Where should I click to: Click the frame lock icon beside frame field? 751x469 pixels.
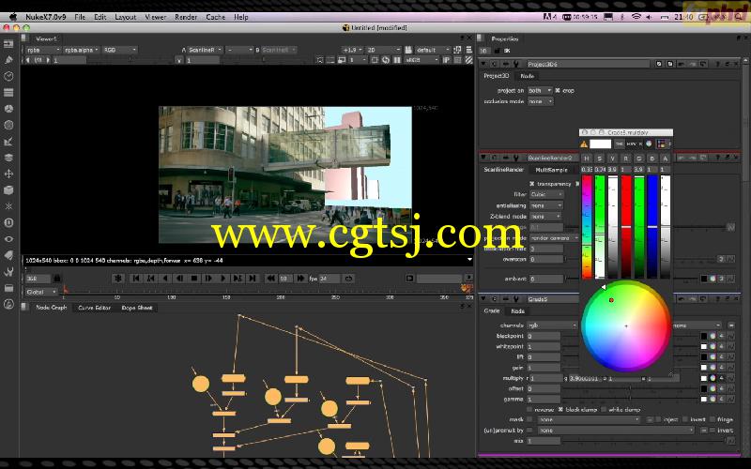57,278
